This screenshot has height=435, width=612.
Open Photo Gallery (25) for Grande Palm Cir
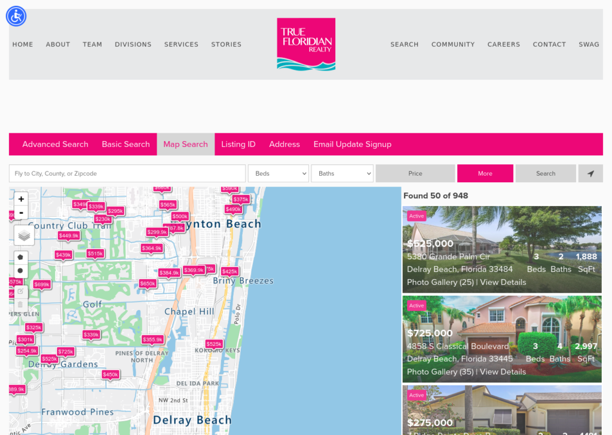pos(440,283)
